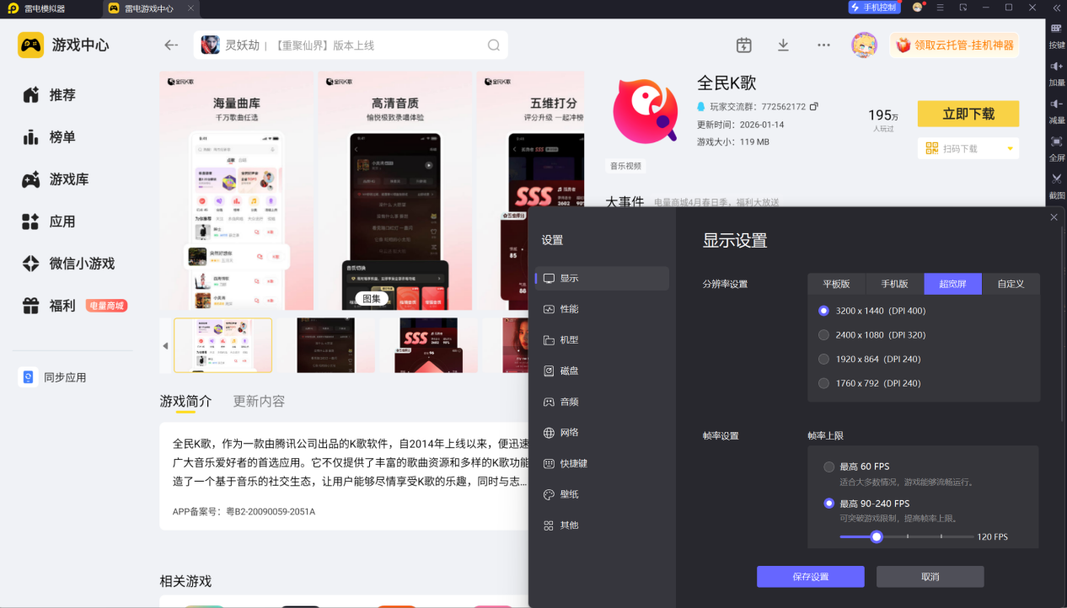Click 手机控制 button in title bar
This screenshot has height=608, width=1067.
coord(874,8)
